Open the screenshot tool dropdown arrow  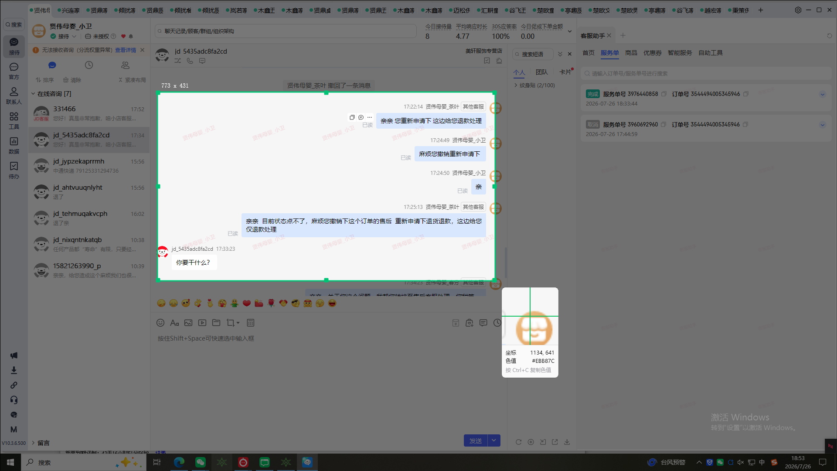238,323
